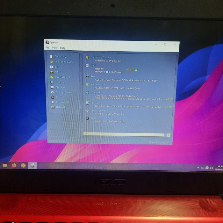Screen dimensions: 223x223
Task: Select Audio in the sidebar
Action: (59, 97)
